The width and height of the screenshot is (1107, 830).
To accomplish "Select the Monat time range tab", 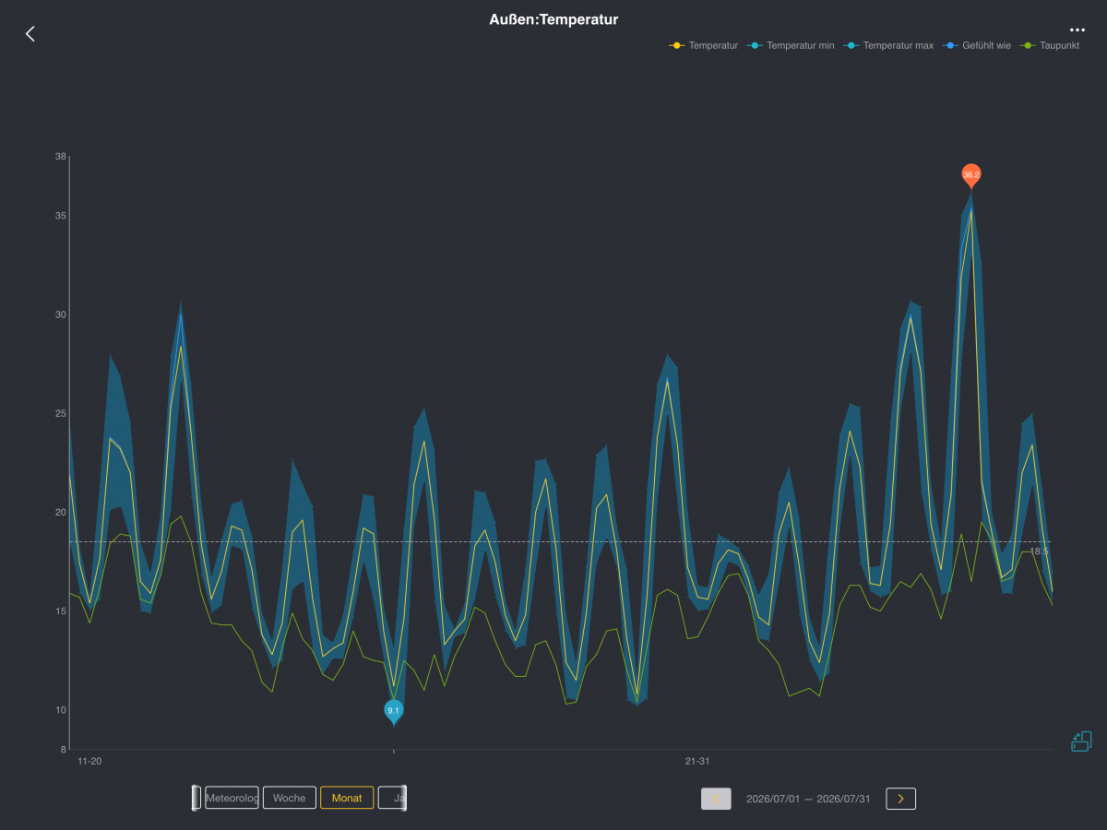I will pos(347,798).
